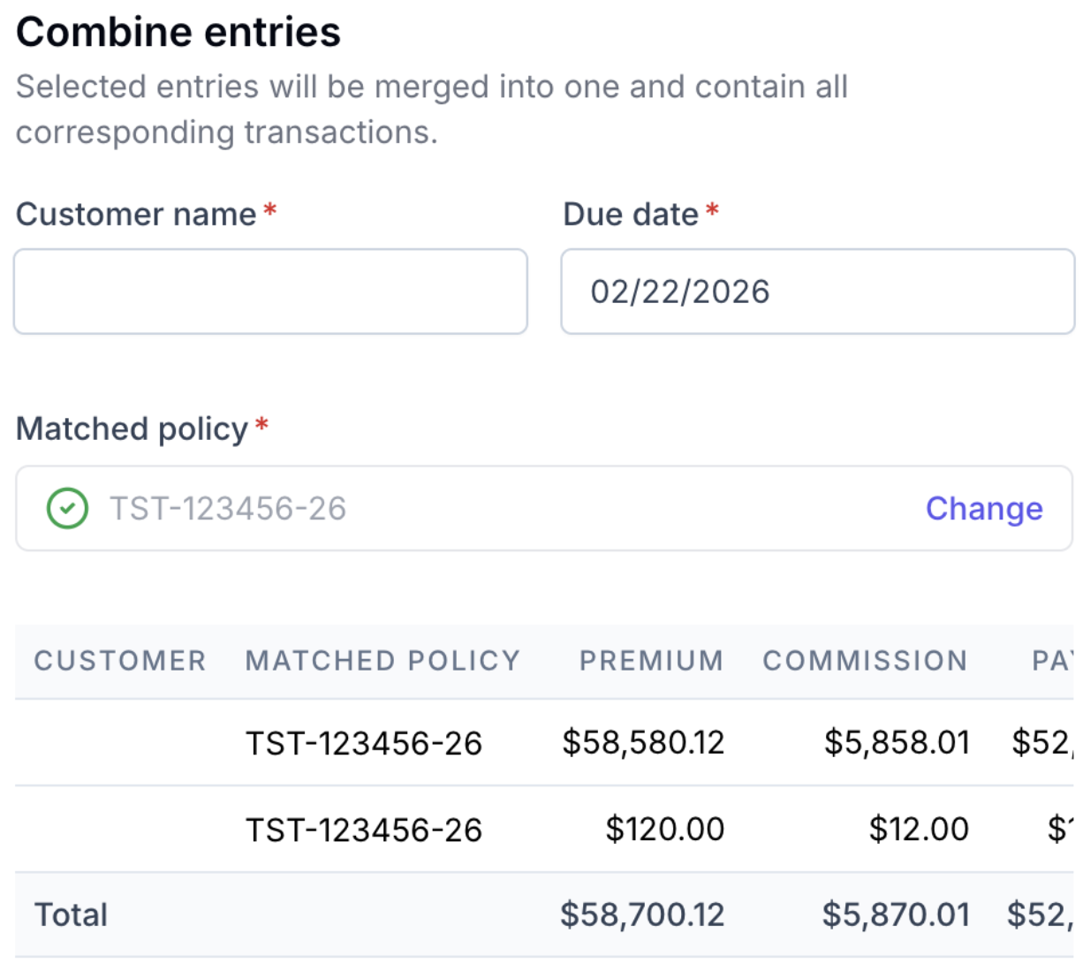Click the $120.00 premium cell
This screenshot has width=1083, height=963.
[x=664, y=830]
